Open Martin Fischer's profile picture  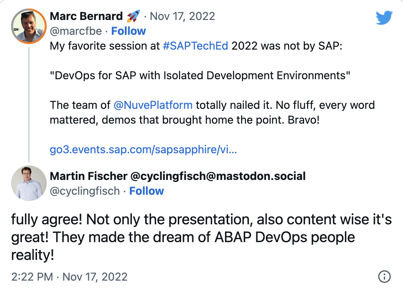coord(29,183)
